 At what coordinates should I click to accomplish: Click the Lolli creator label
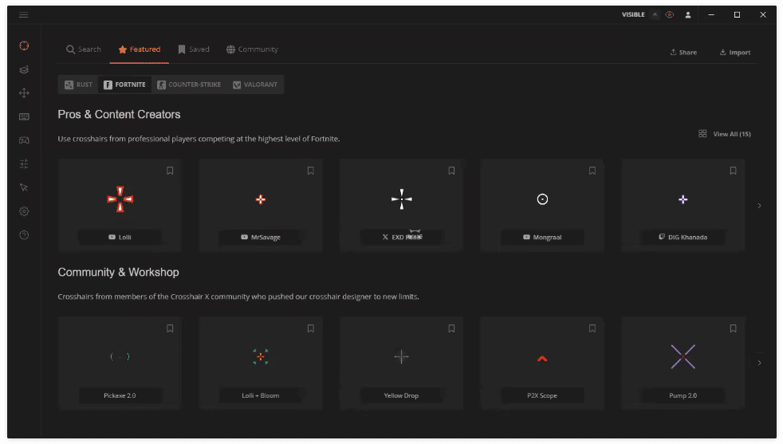[x=120, y=238]
